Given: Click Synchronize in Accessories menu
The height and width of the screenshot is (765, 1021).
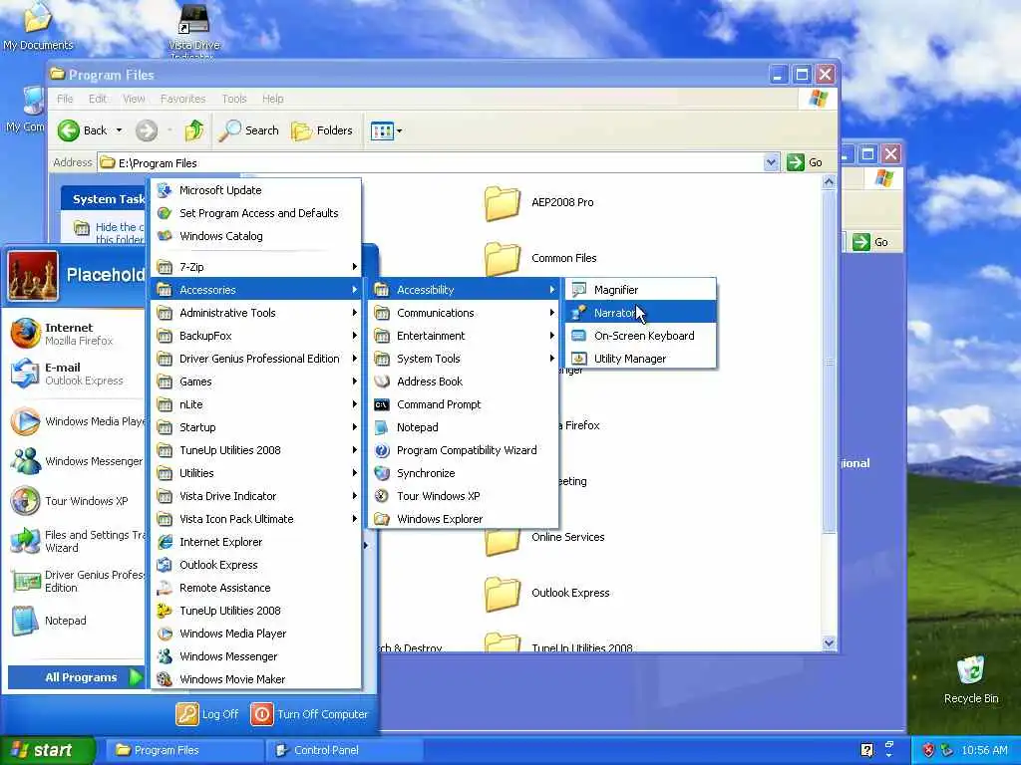Looking at the screenshot, I should point(465,473).
